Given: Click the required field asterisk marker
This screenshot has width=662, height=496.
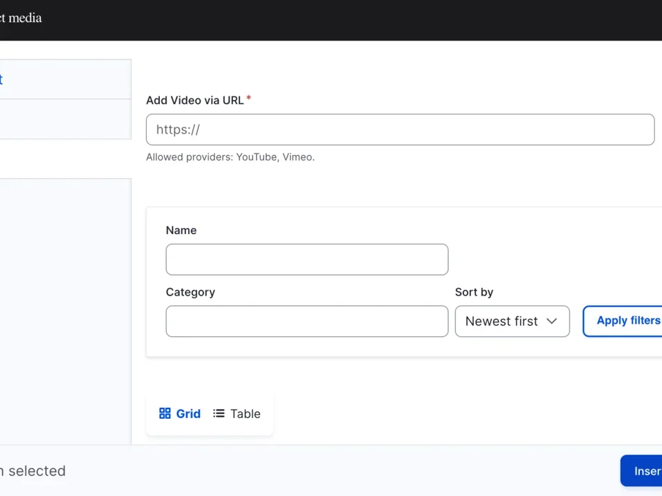Looking at the screenshot, I should pyautogui.click(x=248, y=96).
